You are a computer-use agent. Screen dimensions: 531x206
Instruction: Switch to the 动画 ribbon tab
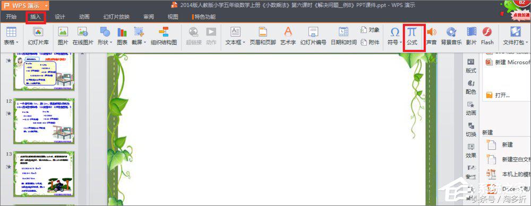[84, 16]
